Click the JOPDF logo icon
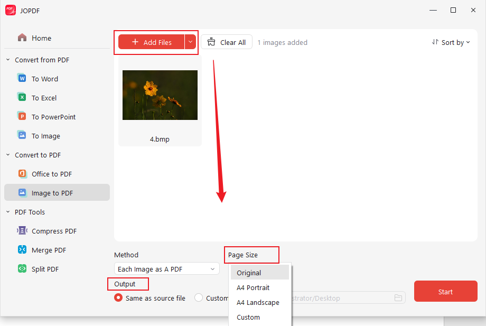The image size is (486, 326). click(x=10, y=10)
